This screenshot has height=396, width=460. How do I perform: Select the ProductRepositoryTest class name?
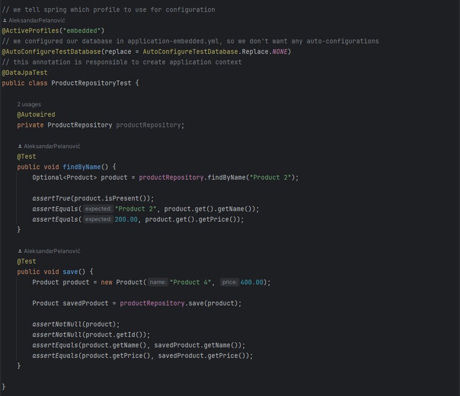tap(91, 83)
